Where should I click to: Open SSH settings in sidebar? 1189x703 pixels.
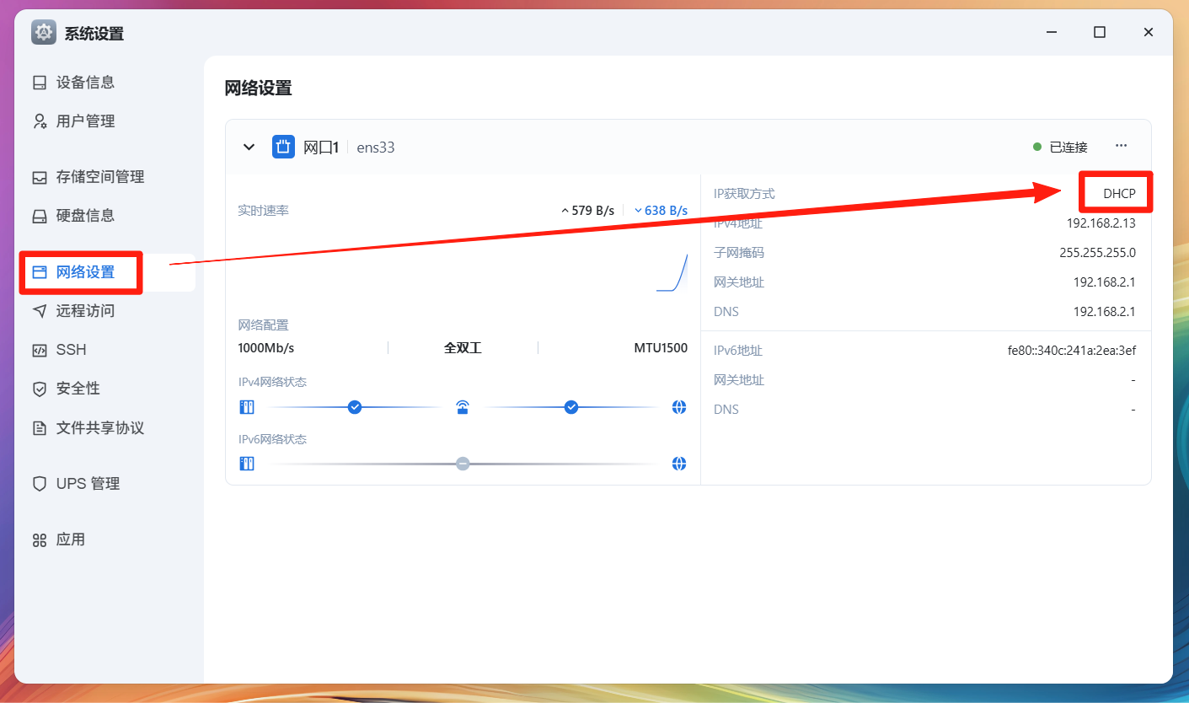tap(71, 350)
